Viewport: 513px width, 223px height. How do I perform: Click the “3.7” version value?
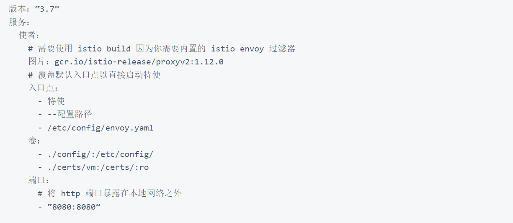point(47,9)
